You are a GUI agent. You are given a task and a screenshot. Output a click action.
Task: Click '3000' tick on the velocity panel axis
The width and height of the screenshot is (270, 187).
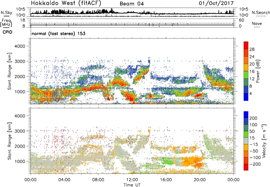20,131
